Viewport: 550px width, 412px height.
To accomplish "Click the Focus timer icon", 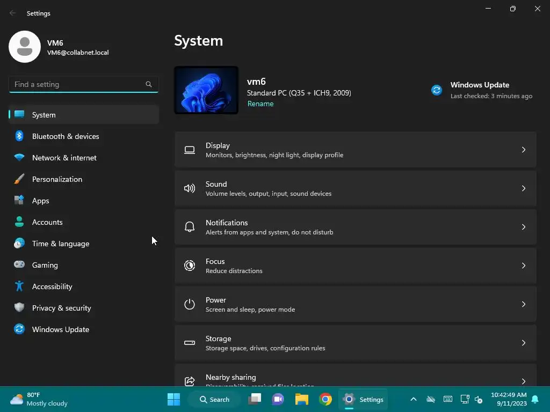I will pos(190,266).
